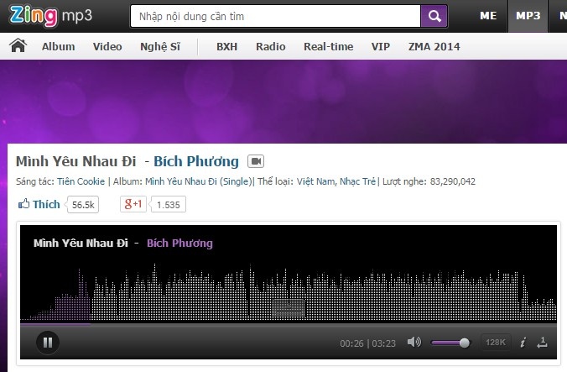Mute the player speaker icon
This screenshot has width=567, height=372.
(x=414, y=343)
